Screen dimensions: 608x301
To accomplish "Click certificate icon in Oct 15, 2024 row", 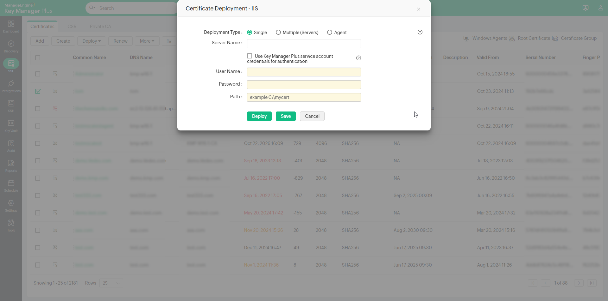I will 55,74.
